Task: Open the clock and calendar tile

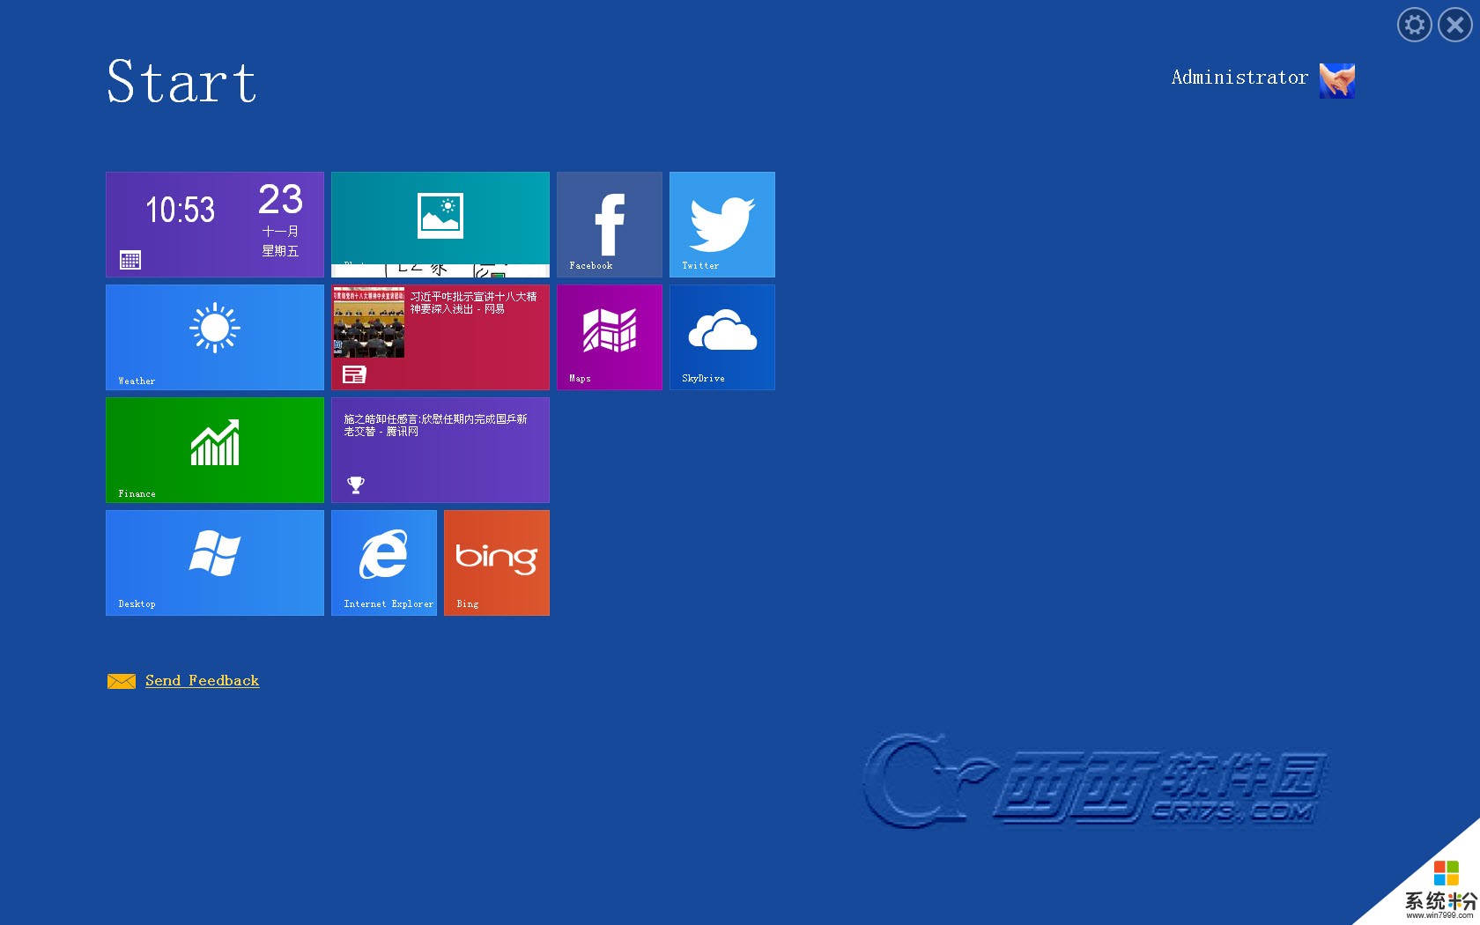Action: [x=214, y=224]
